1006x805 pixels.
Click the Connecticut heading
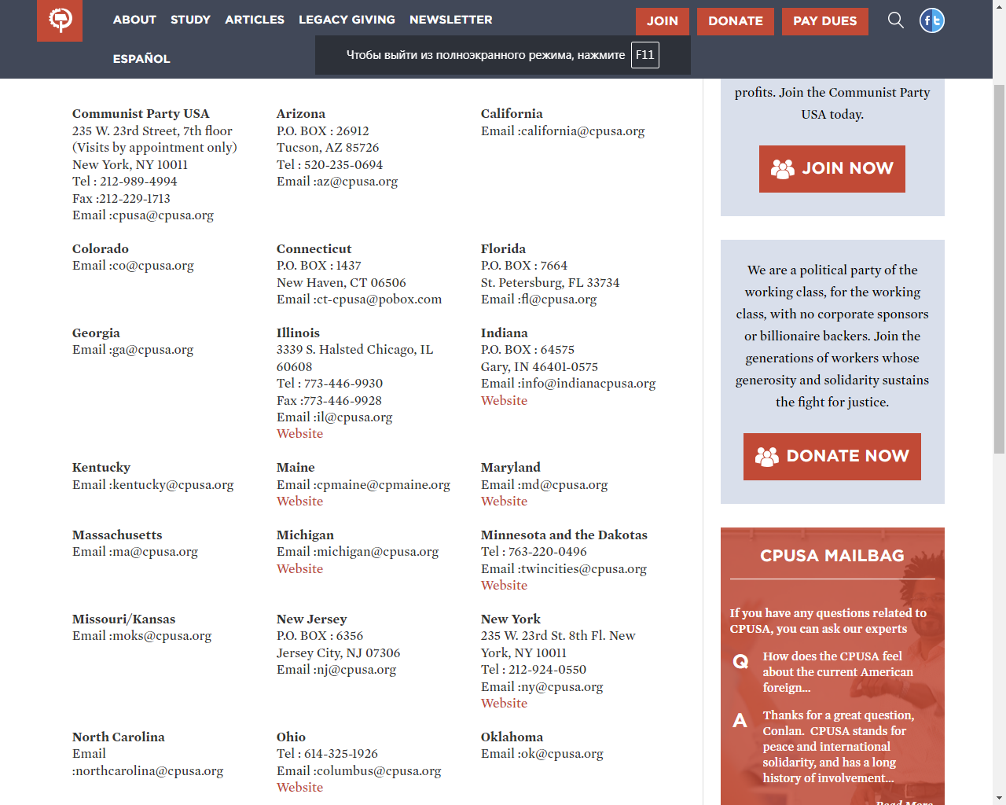click(x=314, y=249)
